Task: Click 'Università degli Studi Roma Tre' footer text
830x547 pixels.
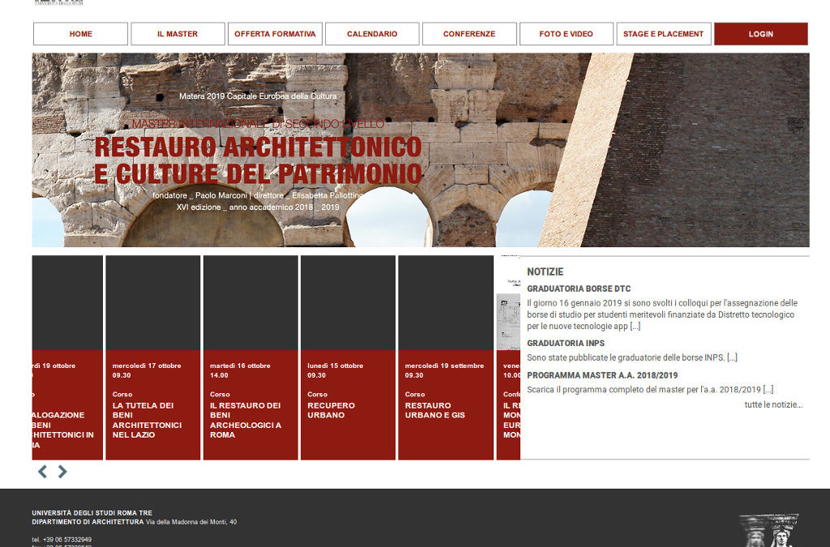Action: tap(92, 513)
